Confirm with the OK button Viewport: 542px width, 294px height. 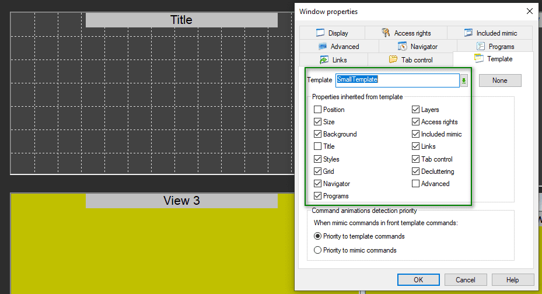pyautogui.click(x=418, y=279)
